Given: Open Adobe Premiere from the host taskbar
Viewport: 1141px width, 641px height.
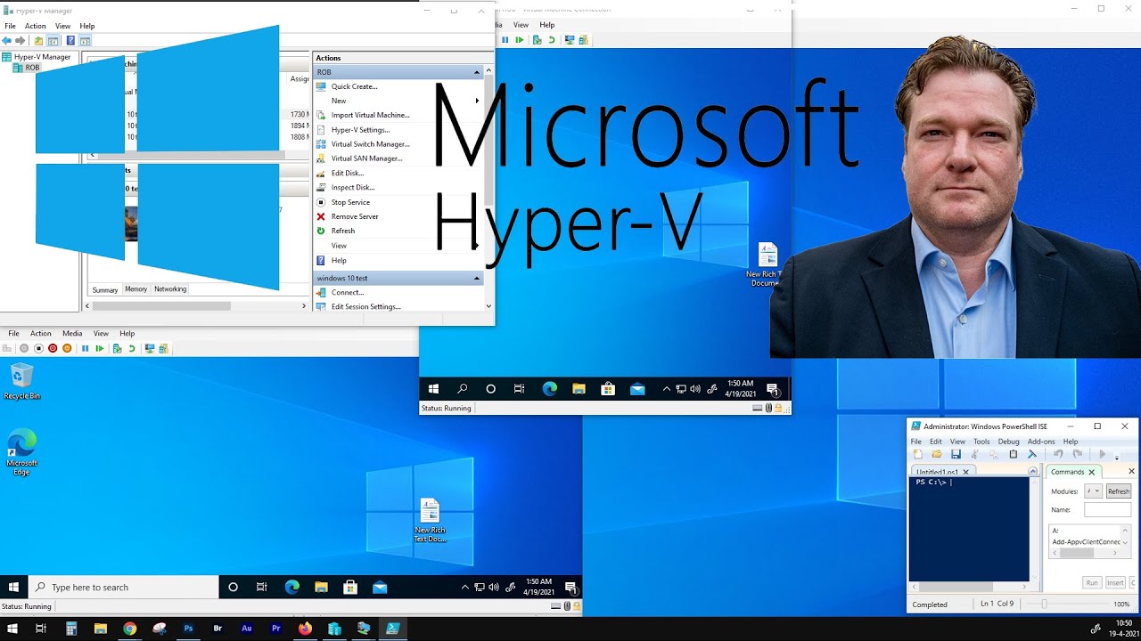Looking at the screenshot, I should point(275,629).
